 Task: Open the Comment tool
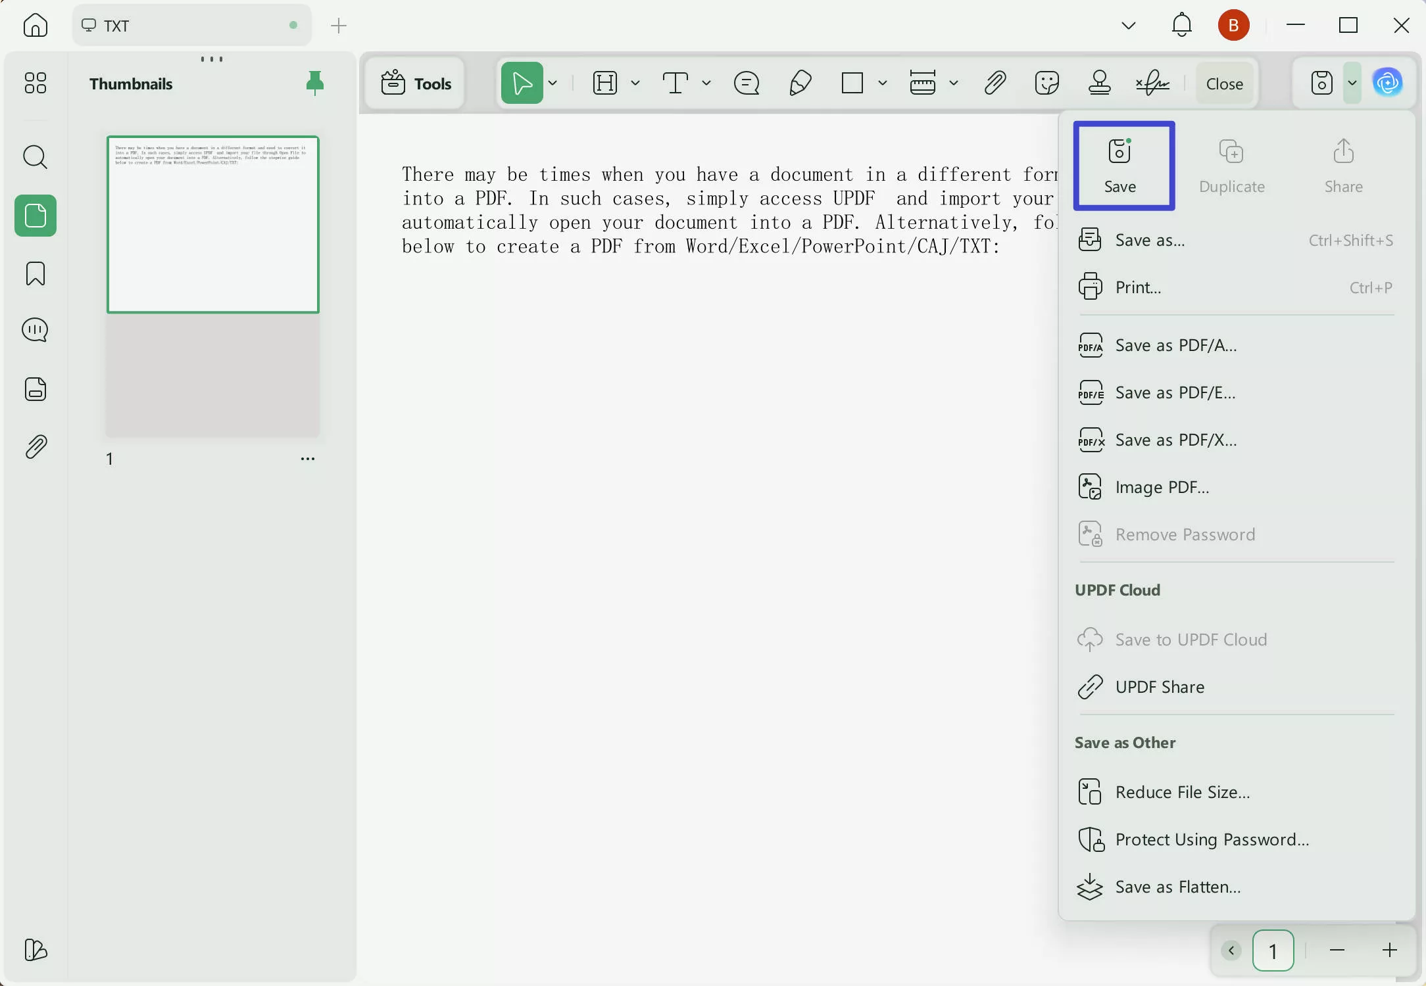click(746, 83)
